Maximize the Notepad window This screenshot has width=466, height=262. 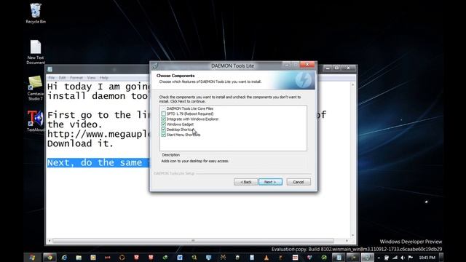(336, 68)
